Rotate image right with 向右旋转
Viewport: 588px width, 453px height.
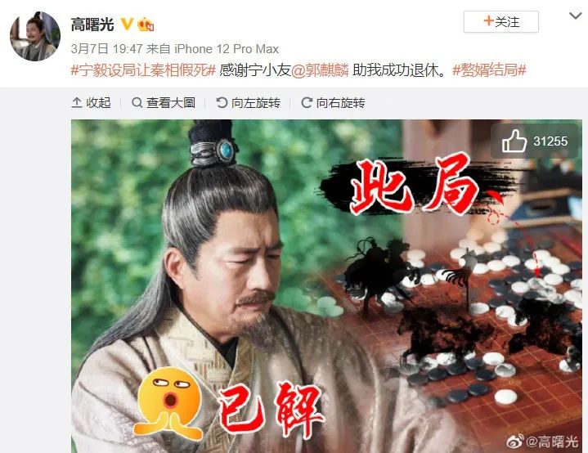(333, 102)
